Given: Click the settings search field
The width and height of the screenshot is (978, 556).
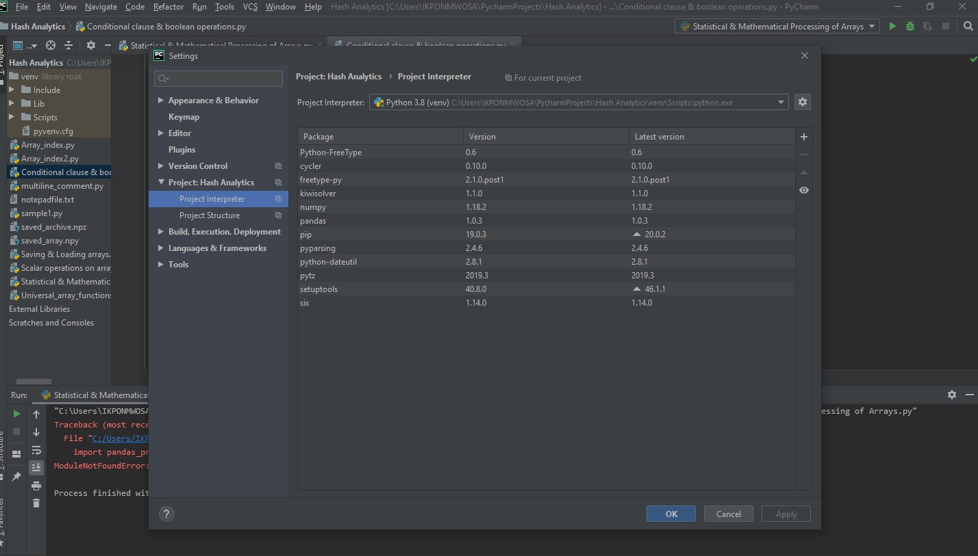Looking at the screenshot, I should [x=218, y=78].
